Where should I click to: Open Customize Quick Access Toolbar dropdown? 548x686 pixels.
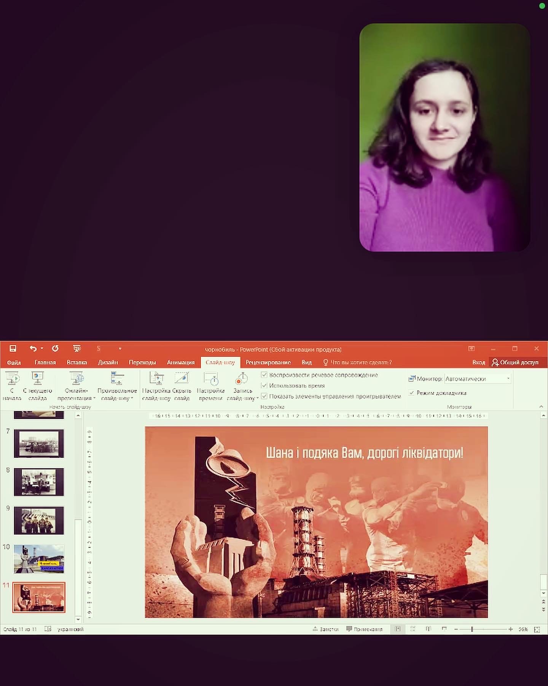pos(120,348)
